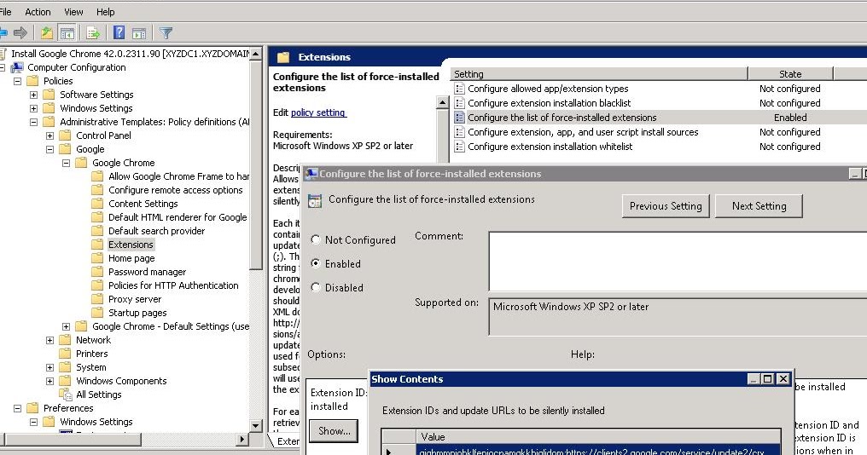This screenshot has width=867, height=455.
Task: Click the Next Setting button
Action: 759,206
